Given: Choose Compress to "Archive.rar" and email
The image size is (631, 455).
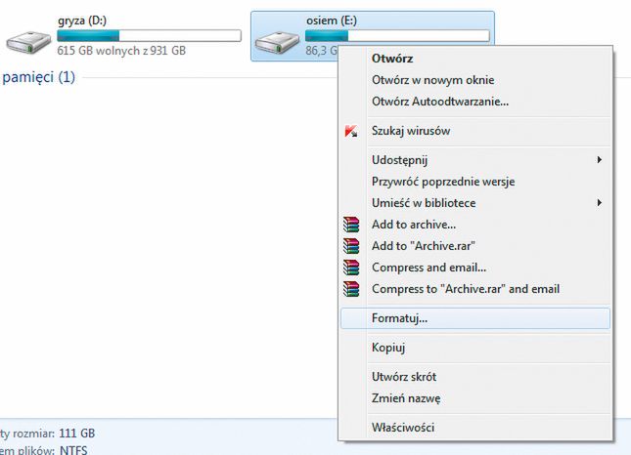Looking at the screenshot, I should (x=475, y=289).
